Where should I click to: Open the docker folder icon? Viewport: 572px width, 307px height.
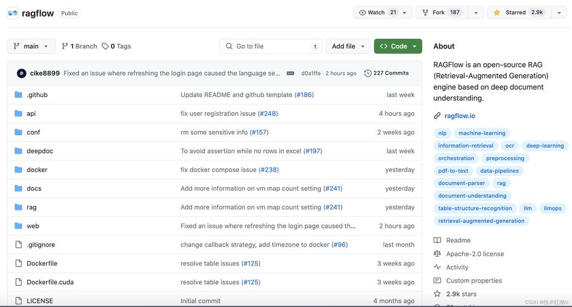(18, 169)
